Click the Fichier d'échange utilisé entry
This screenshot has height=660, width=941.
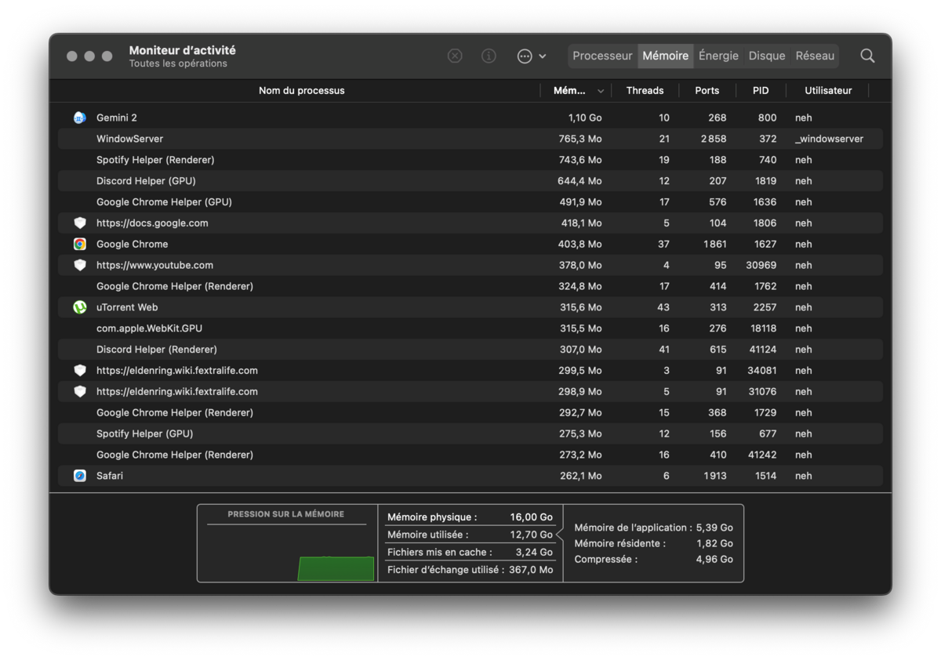click(x=470, y=570)
